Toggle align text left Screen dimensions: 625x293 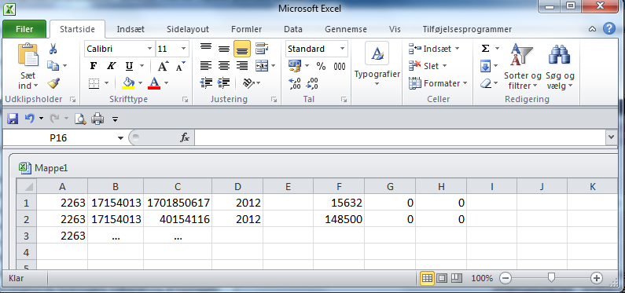tap(206, 66)
